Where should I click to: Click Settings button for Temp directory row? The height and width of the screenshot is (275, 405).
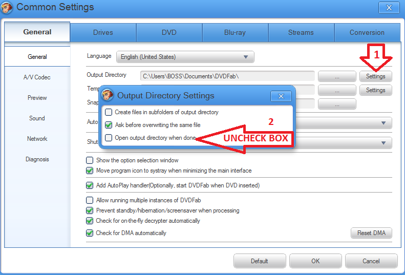coord(375,90)
